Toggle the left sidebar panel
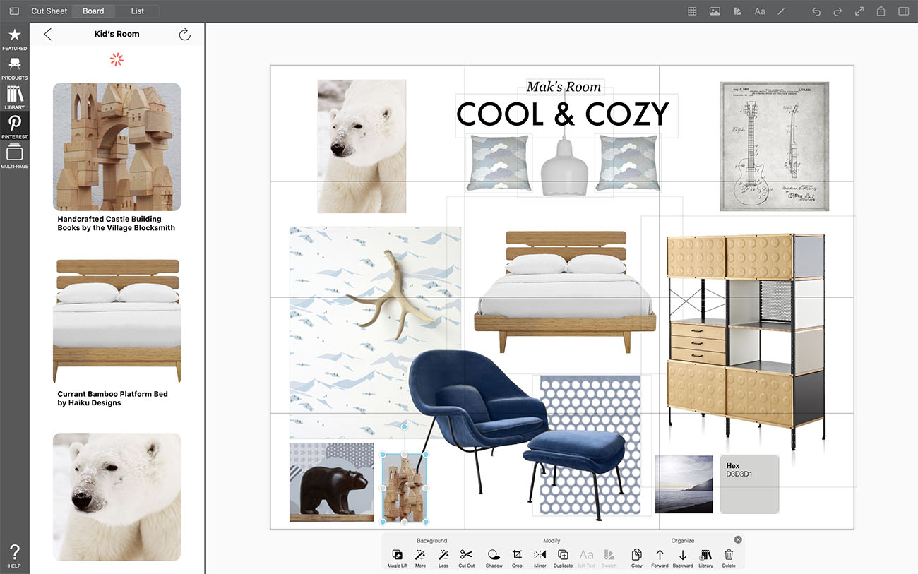Viewport: 918px width, 574px height. 14,11
